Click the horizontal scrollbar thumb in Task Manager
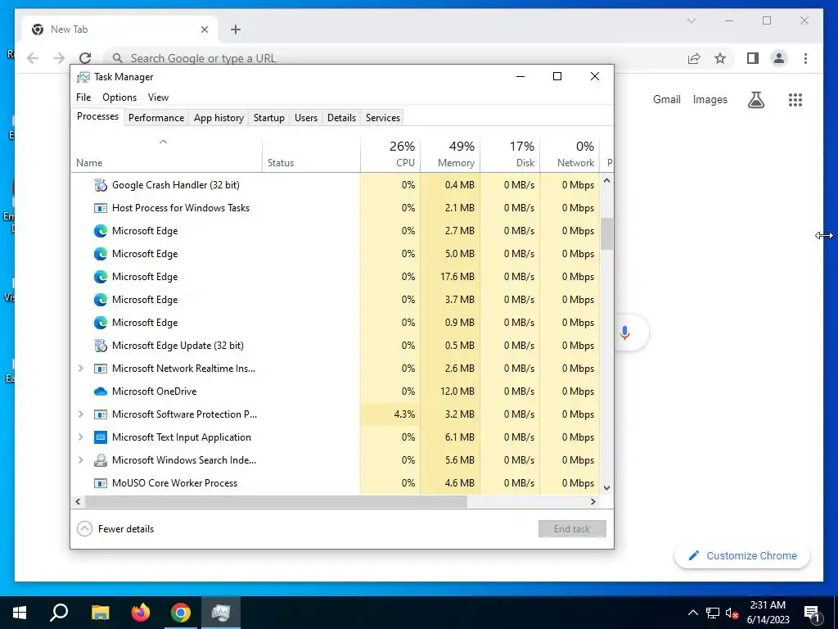Image resolution: width=838 pixels, height=629 pixels. pyautogui.click(x=276, y=502)
